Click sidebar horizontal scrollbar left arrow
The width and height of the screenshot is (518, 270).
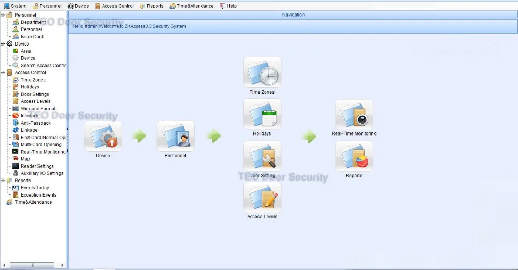click(x=4, y=265)
